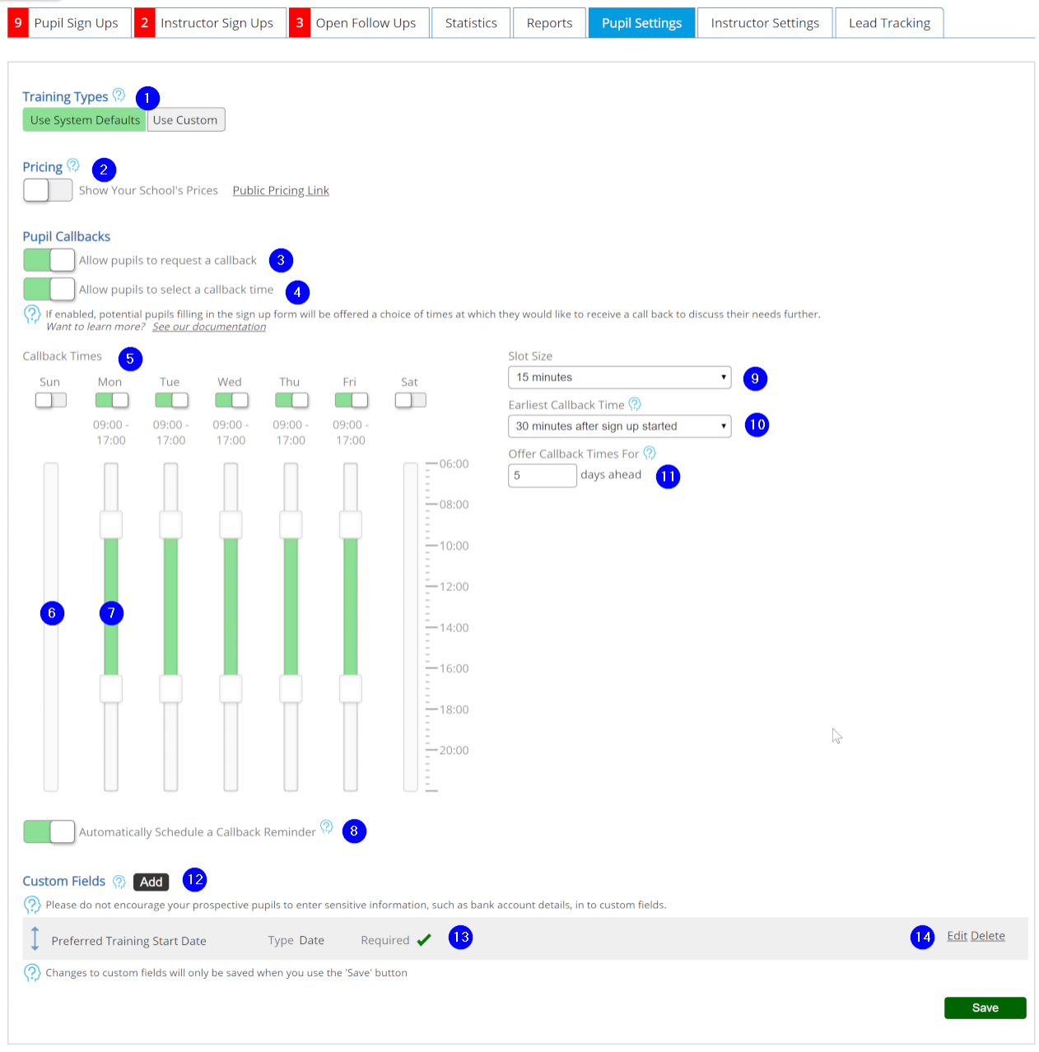This screenshot has height=1052, width=1039.
Task: Click 'Preferred Training Start Date' field name
Action: pos(129,941)
